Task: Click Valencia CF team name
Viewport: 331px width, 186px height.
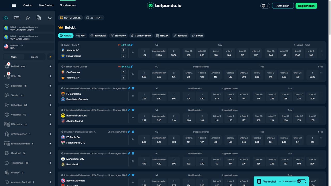Action: click(73, 78)
